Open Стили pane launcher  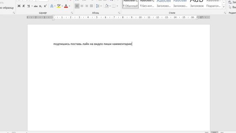point(225,13)
